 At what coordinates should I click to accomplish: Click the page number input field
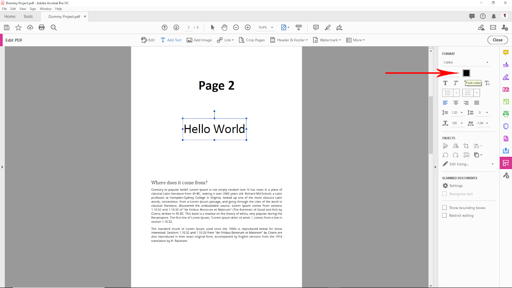coord(188,28)
